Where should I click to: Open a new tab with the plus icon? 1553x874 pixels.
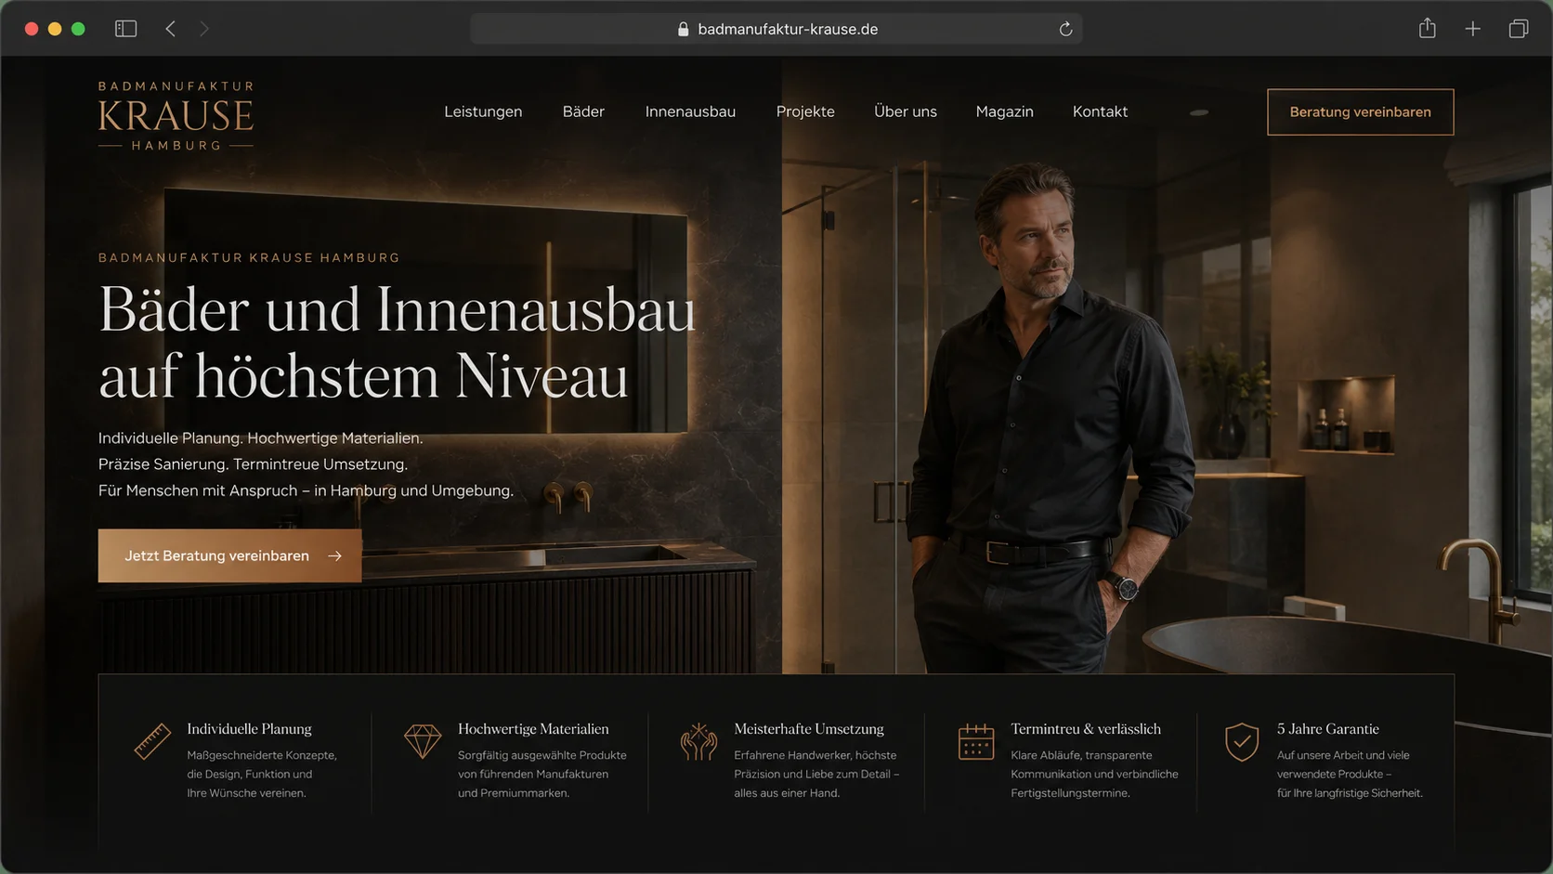coord(1473,29)
